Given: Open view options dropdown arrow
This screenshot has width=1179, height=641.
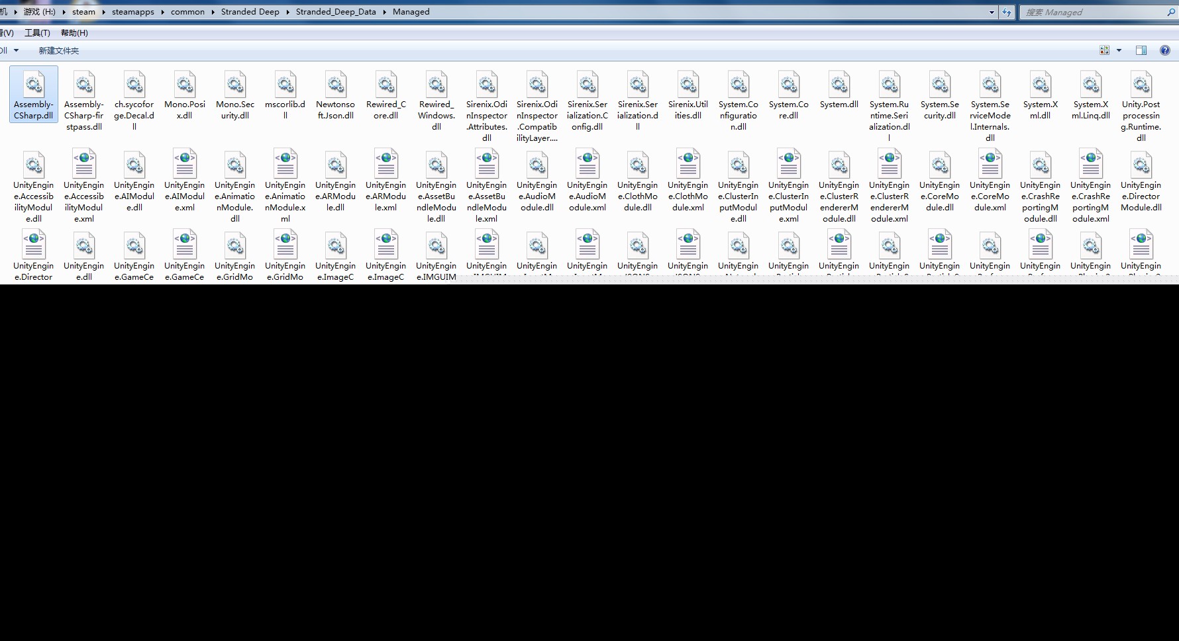Looking at the screenshot, I should click(1119, 50).
